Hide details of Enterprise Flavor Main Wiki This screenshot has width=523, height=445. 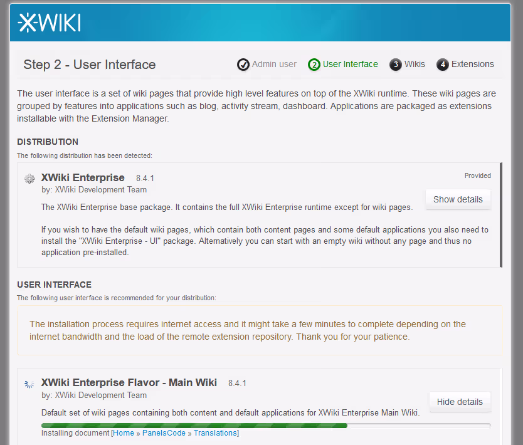coord(460,402)
